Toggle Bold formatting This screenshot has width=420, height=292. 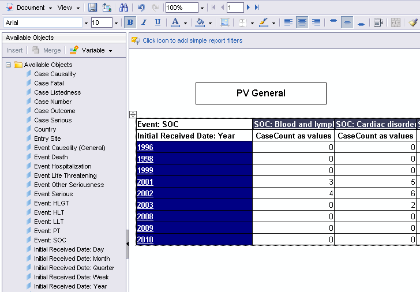click(x=130, y=23)
